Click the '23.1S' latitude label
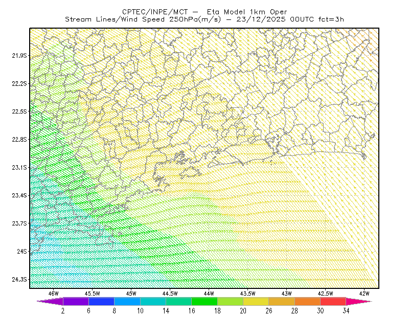 [x=19, y=167]
